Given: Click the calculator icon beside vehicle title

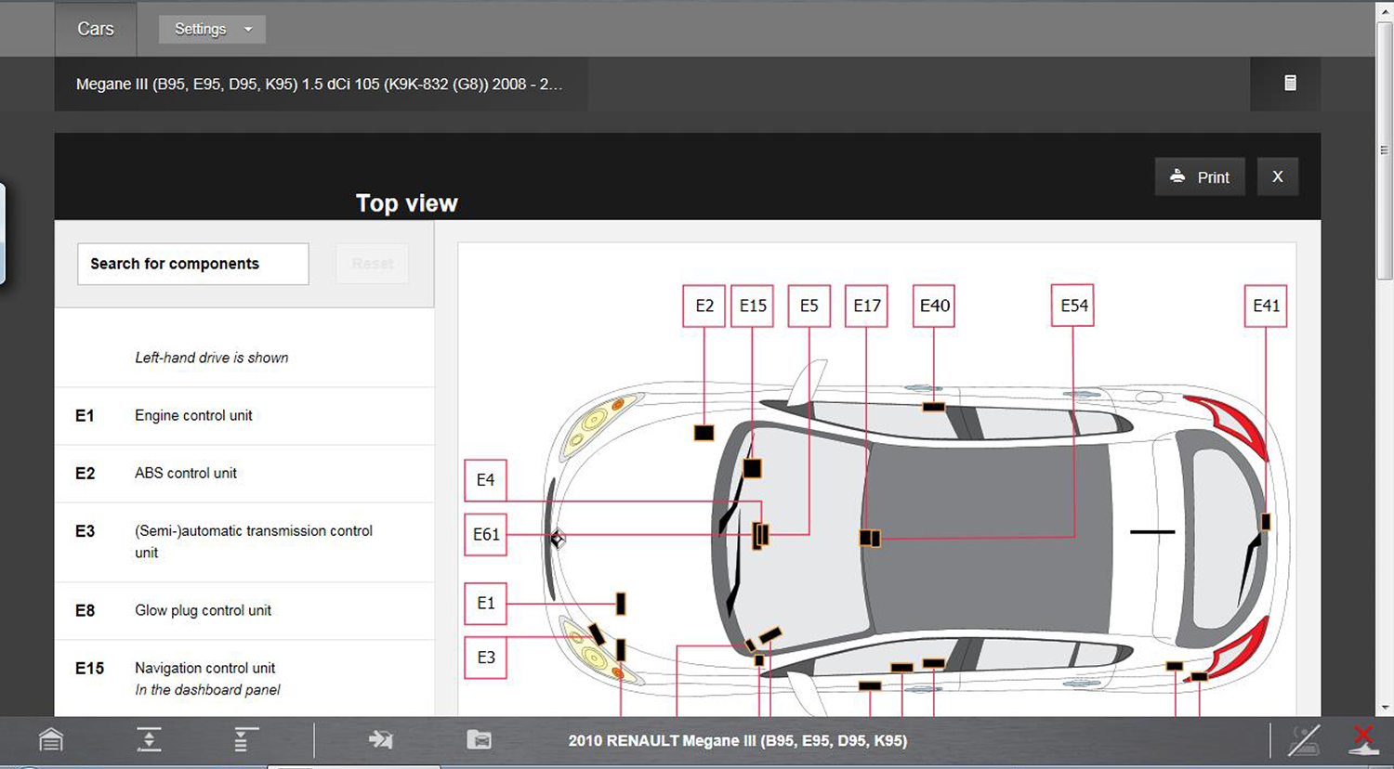Looking at the screenshot, I should [1290, 84].
